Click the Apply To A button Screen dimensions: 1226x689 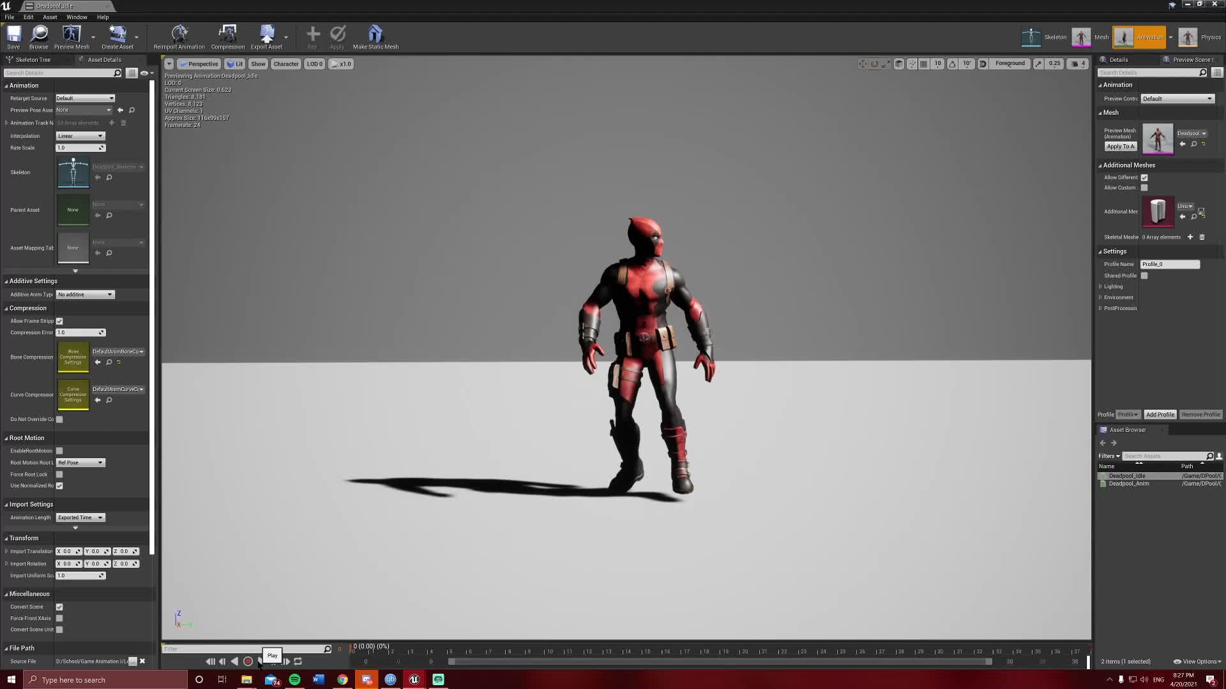point(1120,146)
